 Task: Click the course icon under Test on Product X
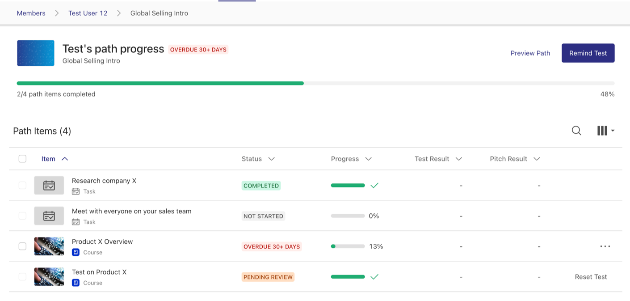click(76, 283)
